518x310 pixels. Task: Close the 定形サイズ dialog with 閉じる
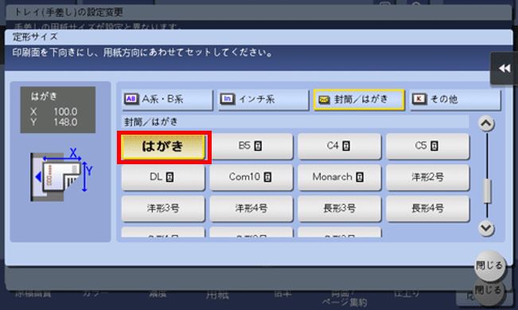click(x=489, y=265)
